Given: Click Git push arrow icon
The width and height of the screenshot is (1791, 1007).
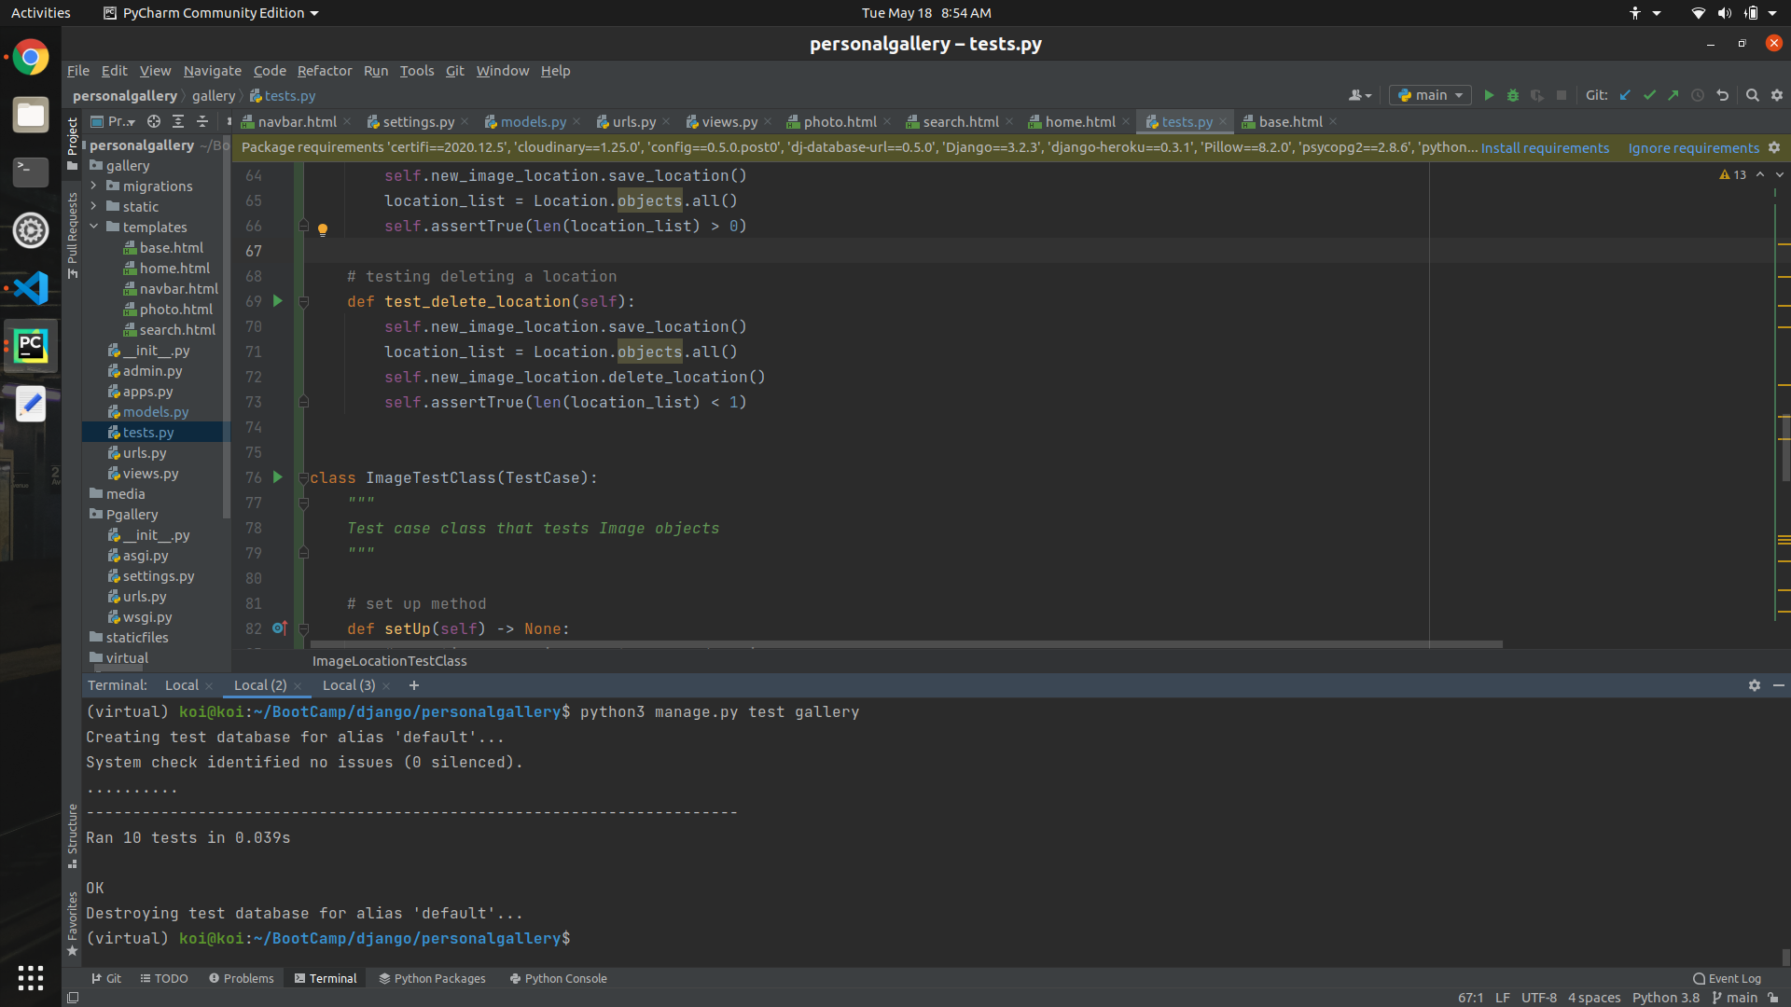Looking at the screenshot, I should pyautogui.click(x=1673, y=95).
